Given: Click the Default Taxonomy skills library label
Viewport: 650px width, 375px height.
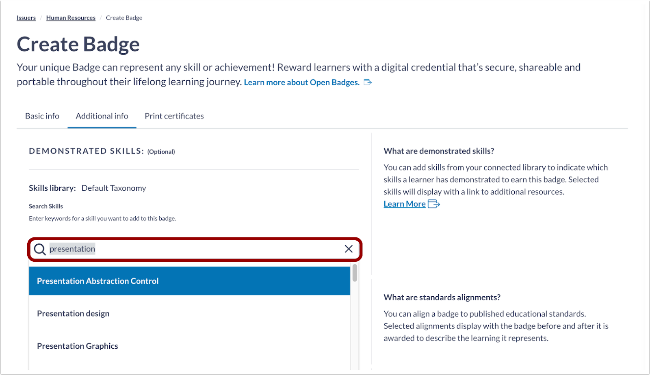Looking at the screenshot, I should [113, 187].
